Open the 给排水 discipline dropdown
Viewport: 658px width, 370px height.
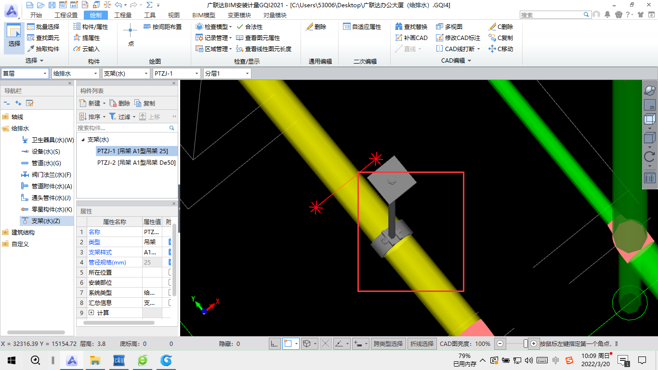click(x=75, y=73)
